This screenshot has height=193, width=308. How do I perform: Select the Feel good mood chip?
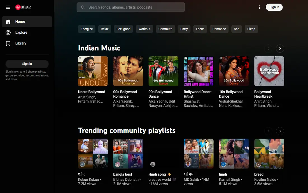tap(123, 29)
